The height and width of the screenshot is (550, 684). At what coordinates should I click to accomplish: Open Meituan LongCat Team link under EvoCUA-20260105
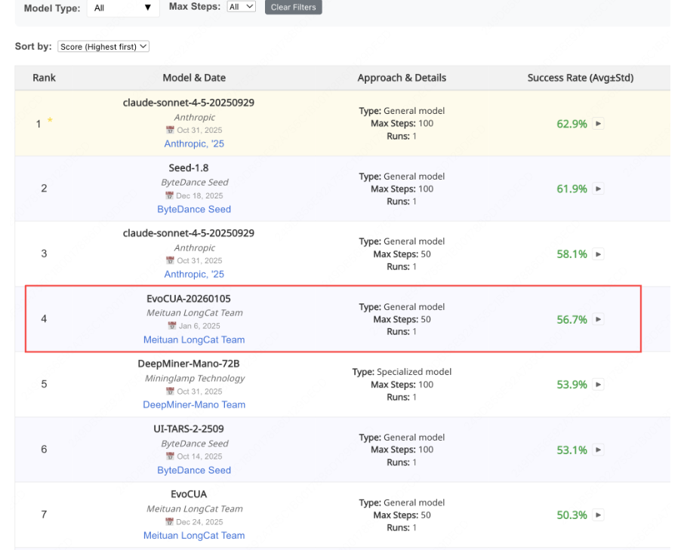pos(194,340)
